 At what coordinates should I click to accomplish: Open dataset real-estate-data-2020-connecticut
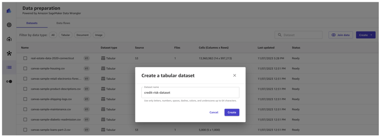[x=52, y=58]
